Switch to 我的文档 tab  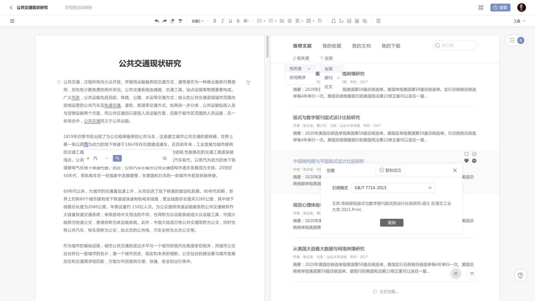(361, 46)
